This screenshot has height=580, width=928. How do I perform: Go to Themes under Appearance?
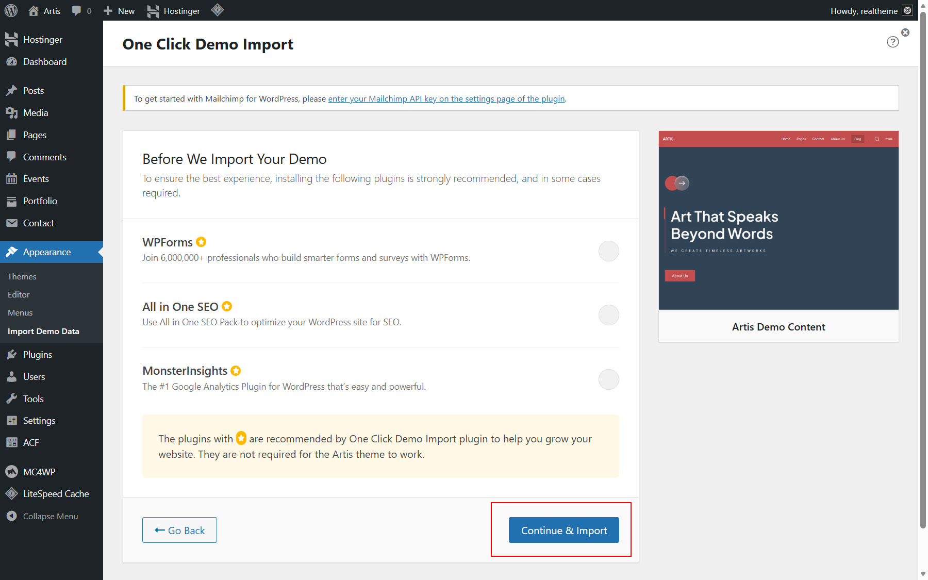pos(22,277)
